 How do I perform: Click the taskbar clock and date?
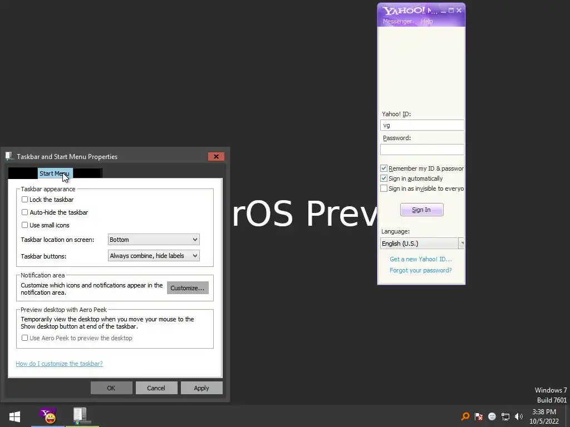544,416
